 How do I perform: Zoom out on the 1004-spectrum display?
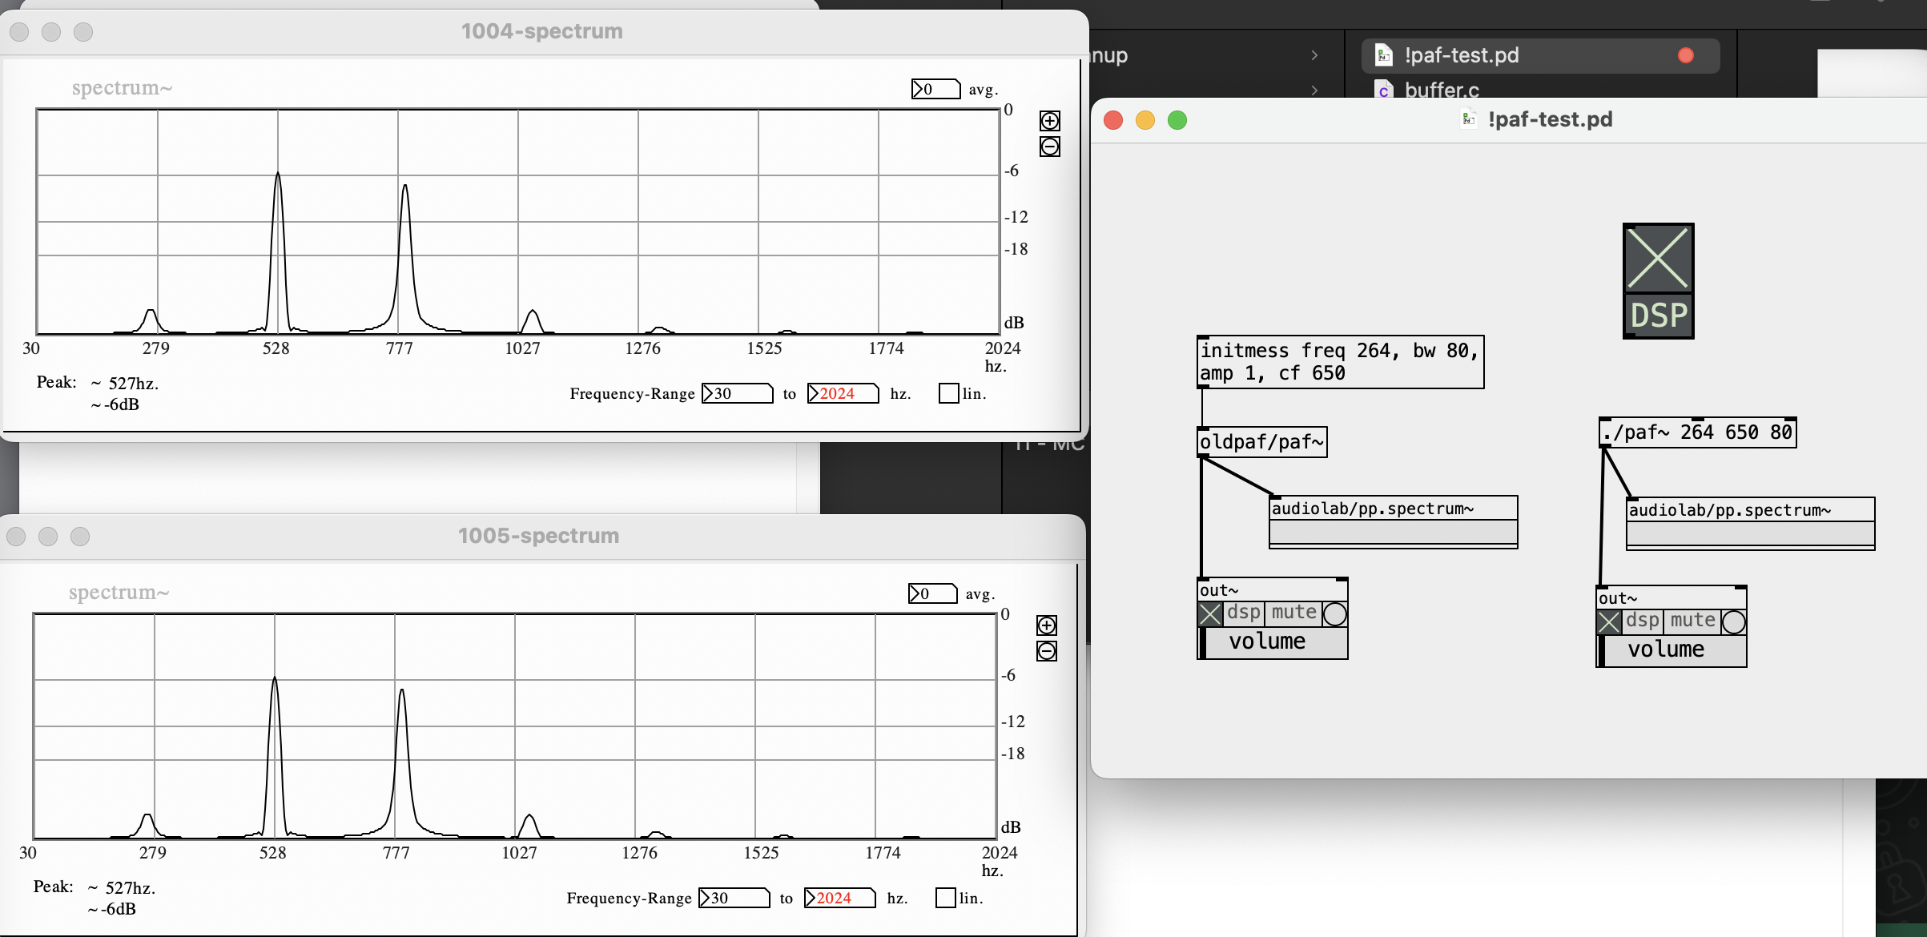coord(1050,147)
